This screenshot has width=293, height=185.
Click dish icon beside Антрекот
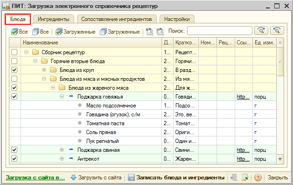coord(71,158)
